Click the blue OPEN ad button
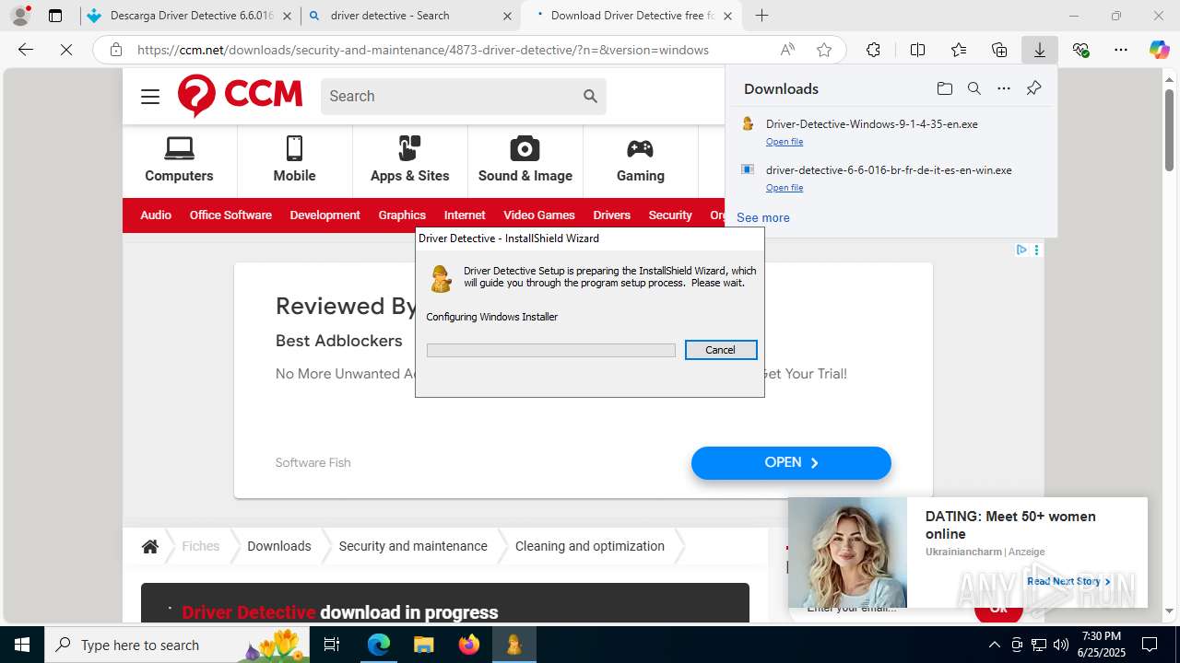Screen dimensions: 1180x663 point(791,463)
